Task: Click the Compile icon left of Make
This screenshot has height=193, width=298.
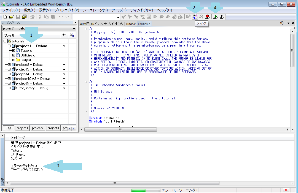Action: 188,17
